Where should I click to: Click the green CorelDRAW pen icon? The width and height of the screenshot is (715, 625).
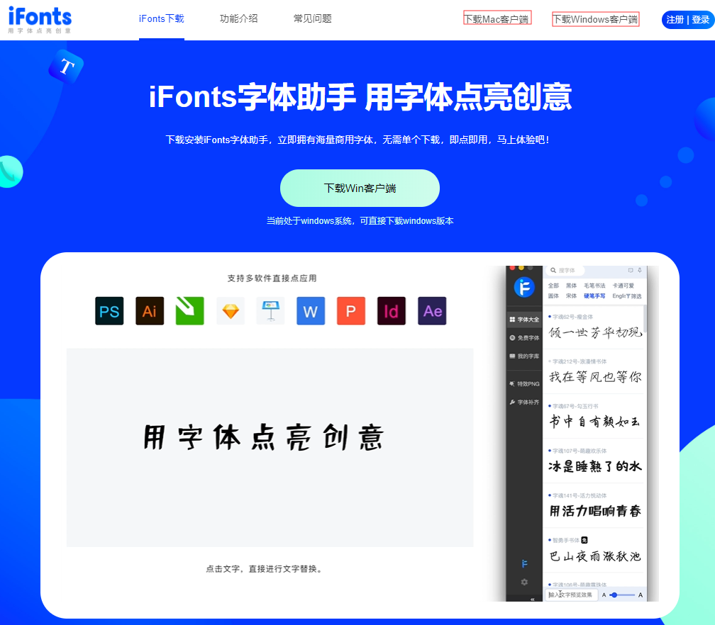click(189, 310)
